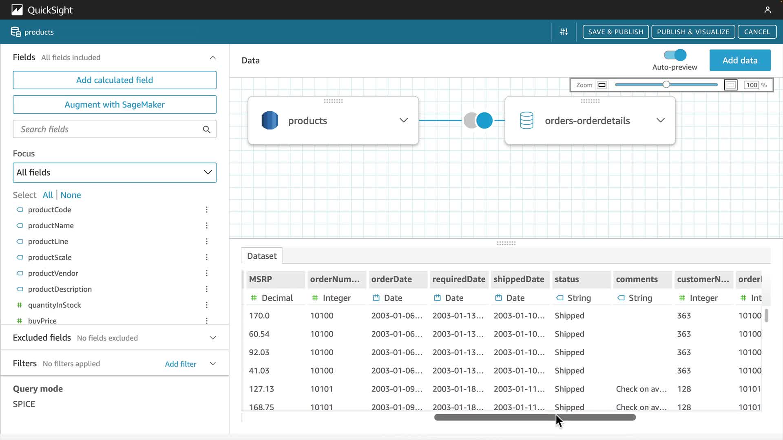Click the Add filter link

[180, 364]
